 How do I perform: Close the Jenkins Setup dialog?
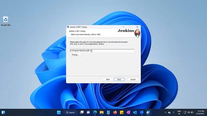(137, 27)
